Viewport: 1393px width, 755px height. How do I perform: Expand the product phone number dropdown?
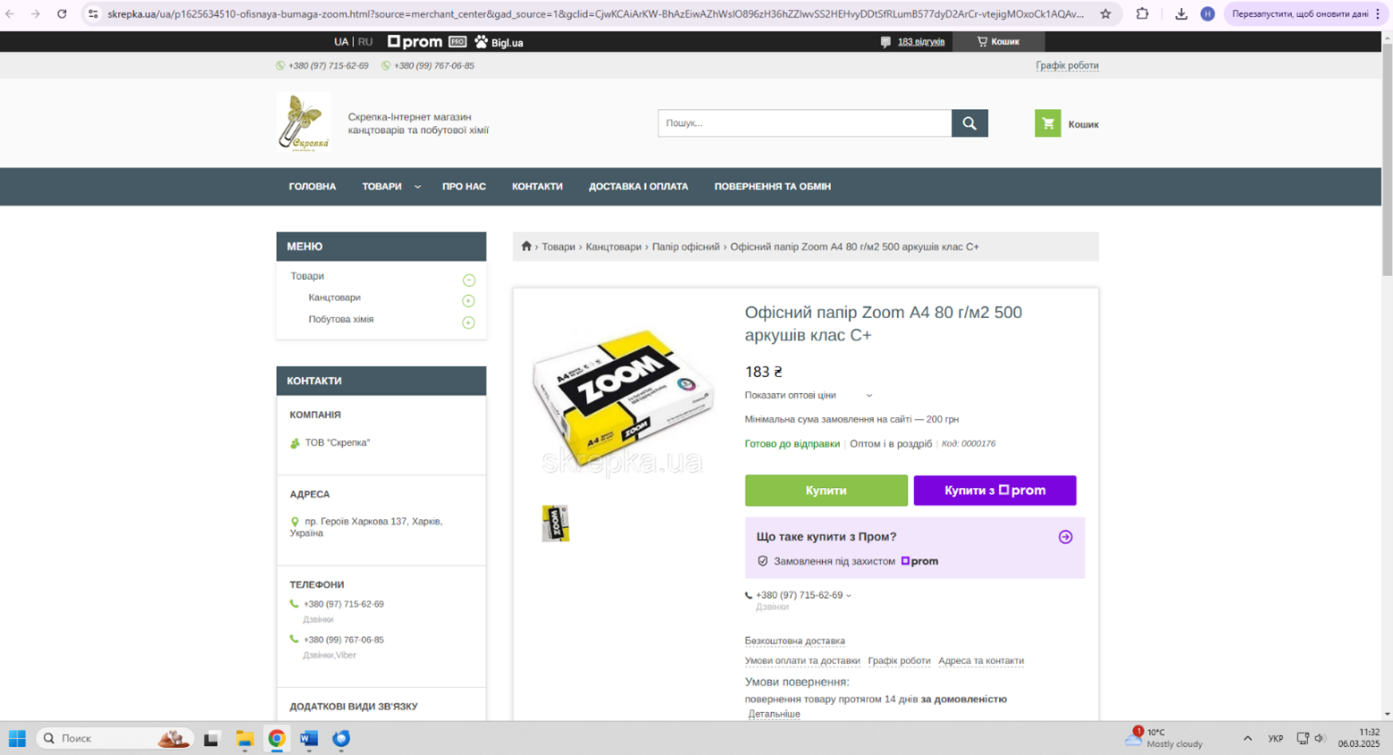(848, 595)
